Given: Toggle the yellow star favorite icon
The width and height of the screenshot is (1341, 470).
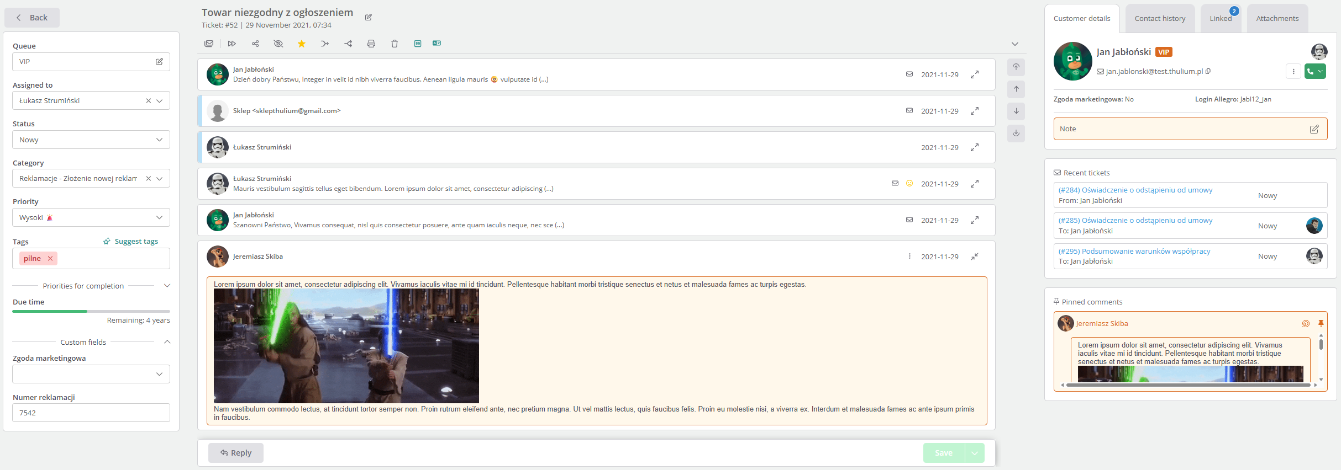Looking at the screenshot, I should click(302, 44).
